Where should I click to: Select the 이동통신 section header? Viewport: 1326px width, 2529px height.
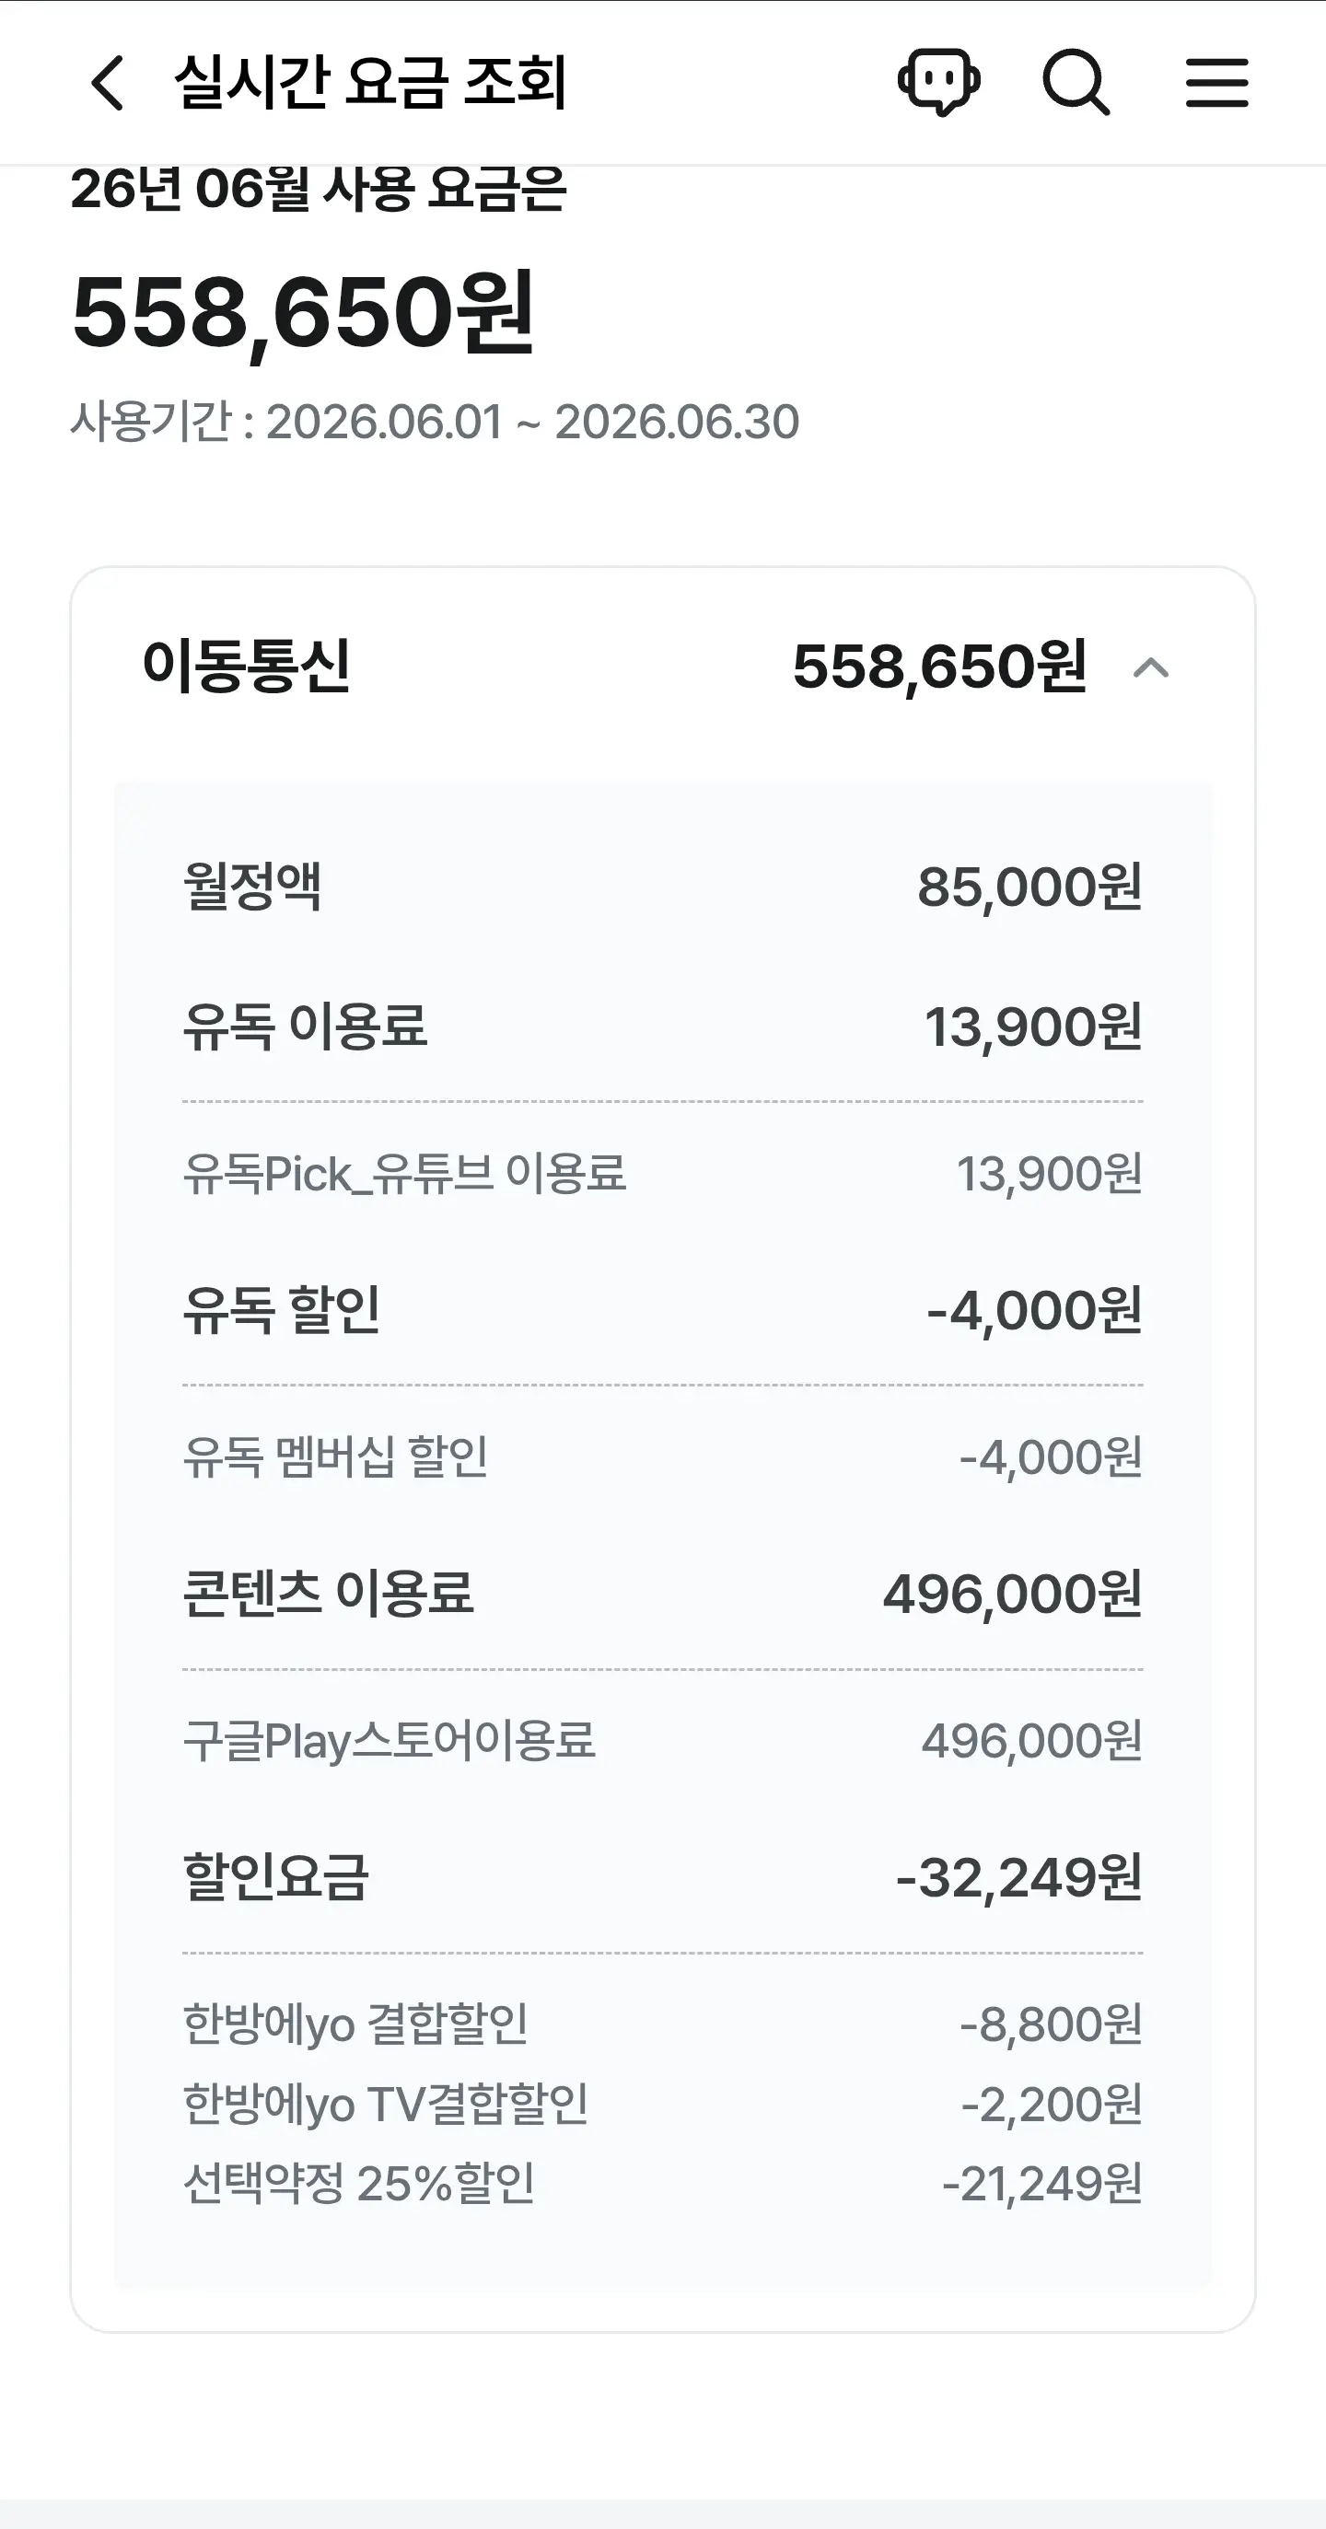(663, 667)
